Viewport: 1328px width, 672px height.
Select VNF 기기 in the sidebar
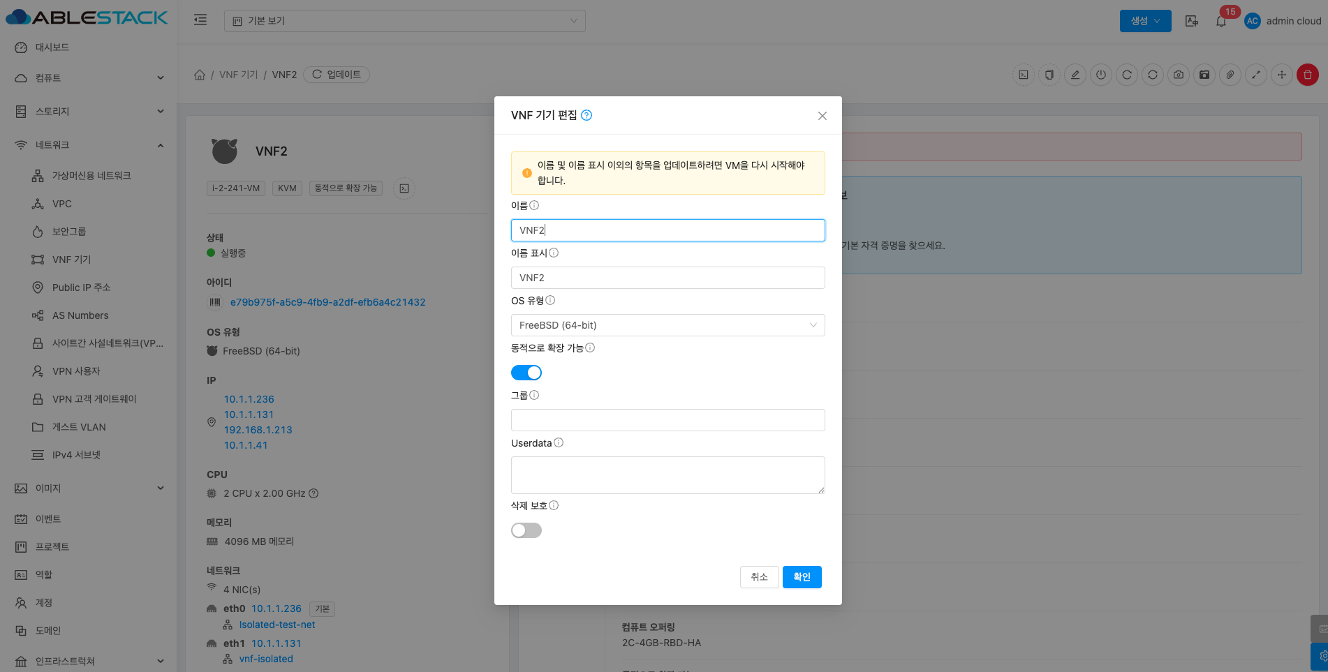coord(71,260)
